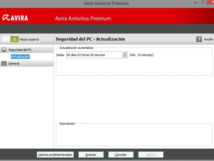Screen dimensions: 214x161
Task: Select the monitor icon beside Seguridad del PC
Action: (x=4, y=50)
